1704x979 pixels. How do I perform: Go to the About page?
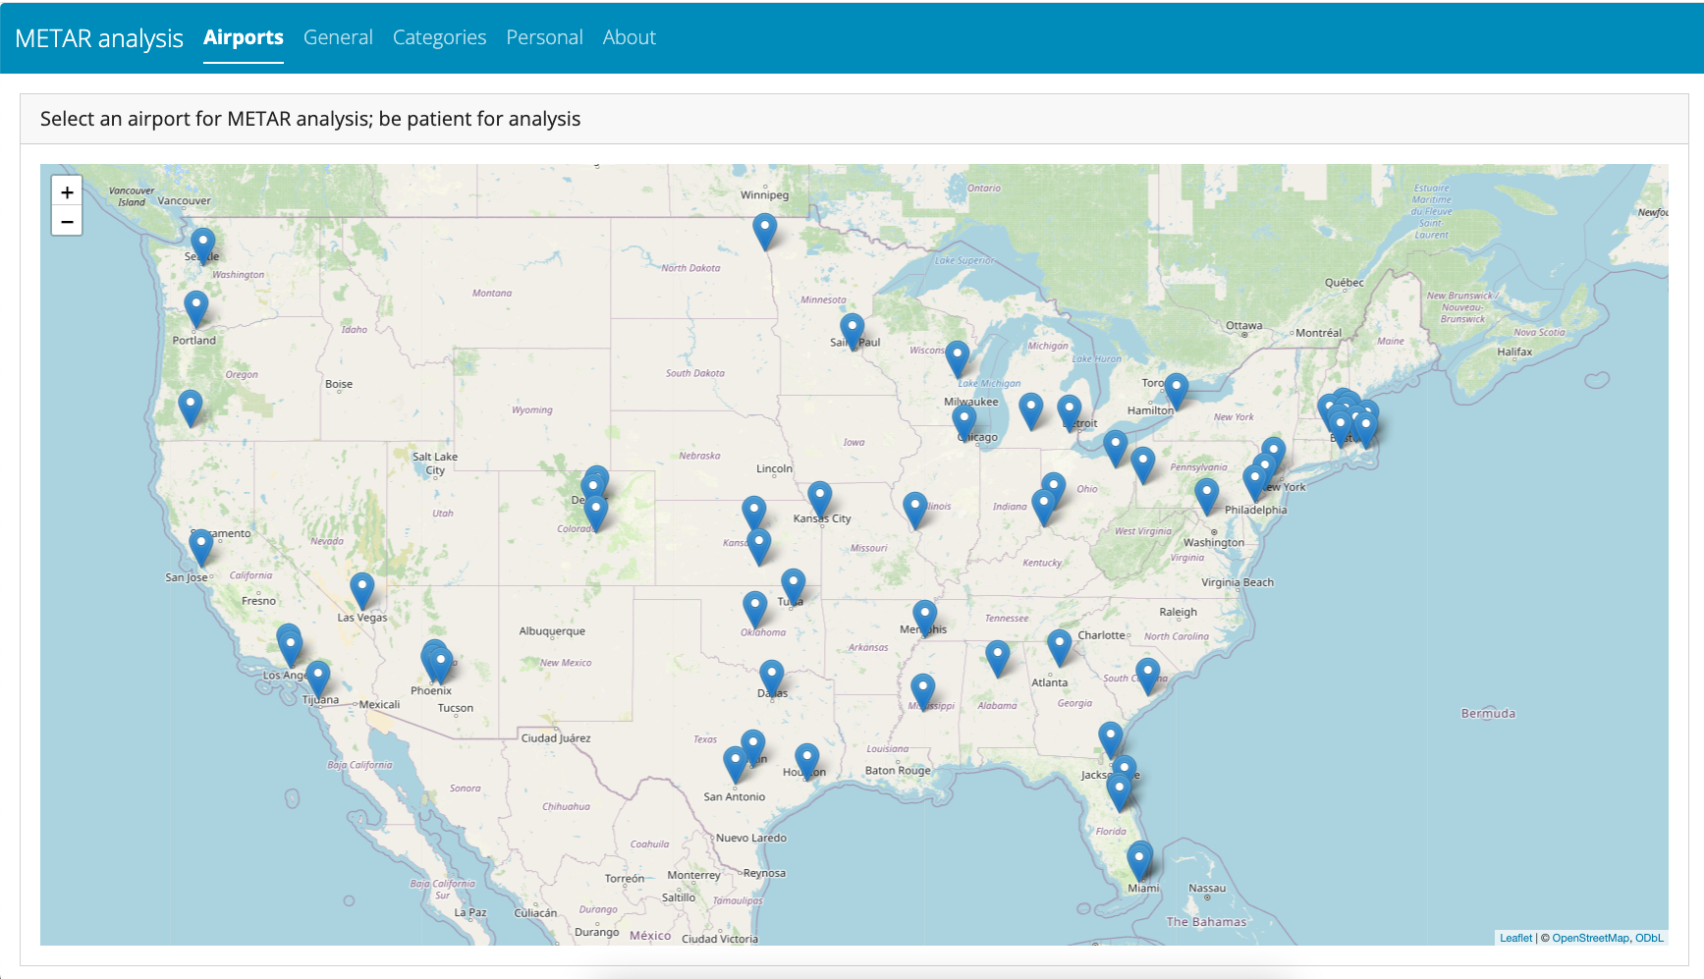[x=629, y=37]
